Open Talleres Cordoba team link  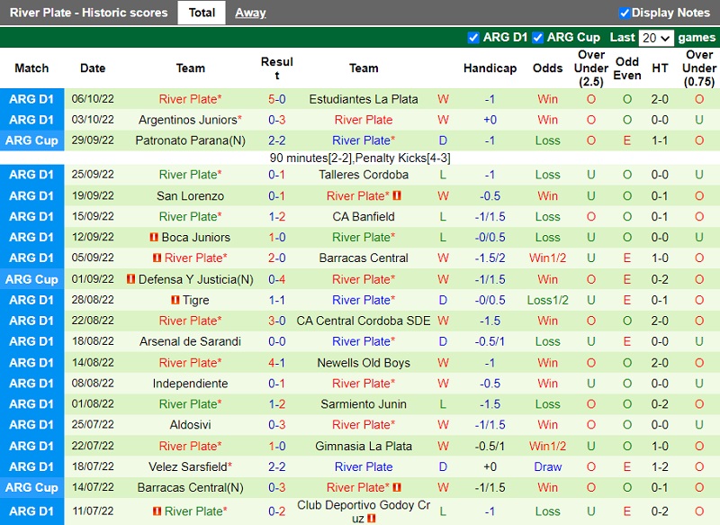364,175
